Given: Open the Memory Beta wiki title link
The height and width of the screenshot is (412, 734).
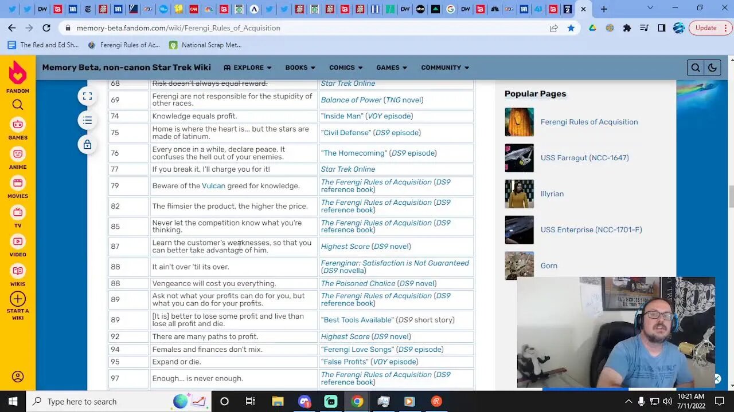Looking at the screenshot, I should click(x=126, y=68).
